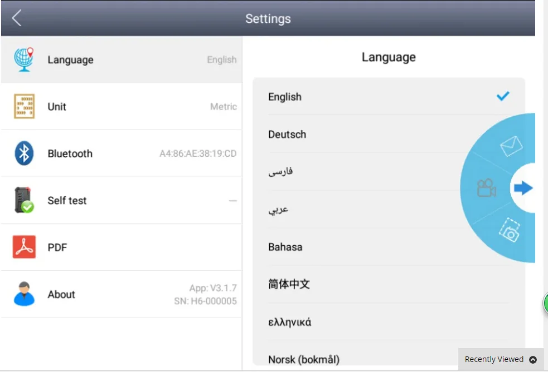Open the Self test row
This screenshot has height=372, width=548.
pyautogui.click(x=122, y=200)
